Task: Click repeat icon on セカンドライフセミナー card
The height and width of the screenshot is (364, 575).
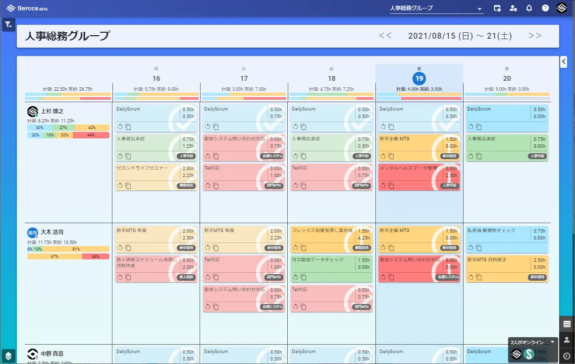Action: pyautogui.click(x=120, y=185)
